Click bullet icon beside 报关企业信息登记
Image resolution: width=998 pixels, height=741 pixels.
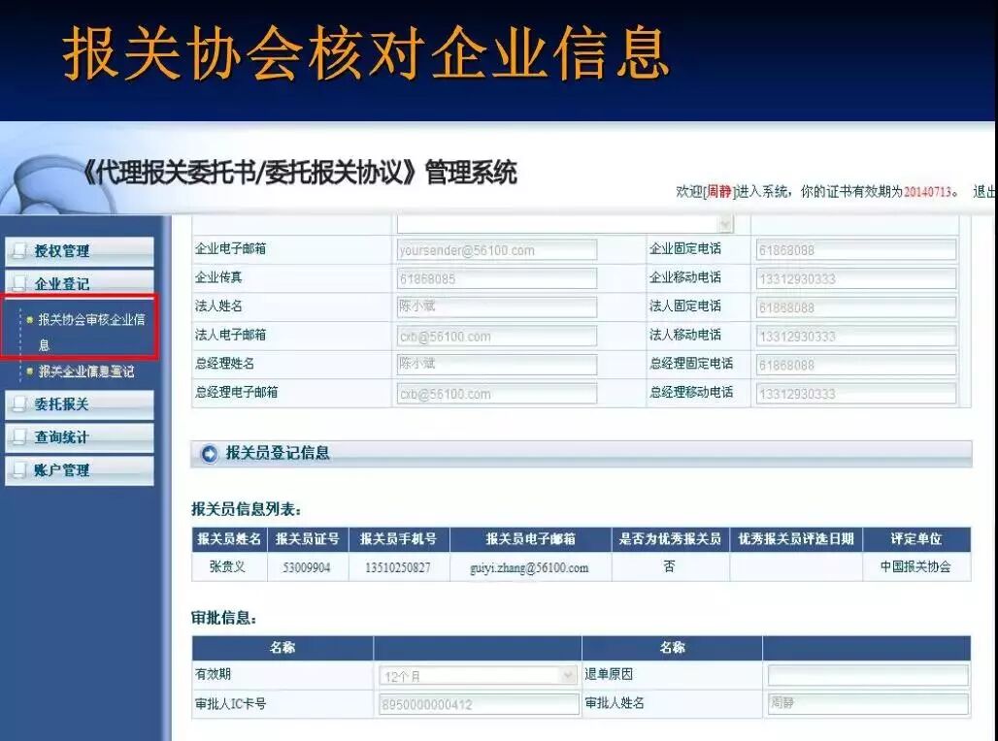click(29, 370)
